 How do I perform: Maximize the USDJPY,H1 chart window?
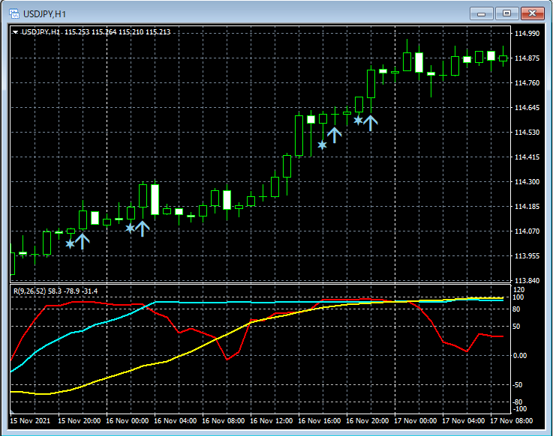[x=506, y=13]
